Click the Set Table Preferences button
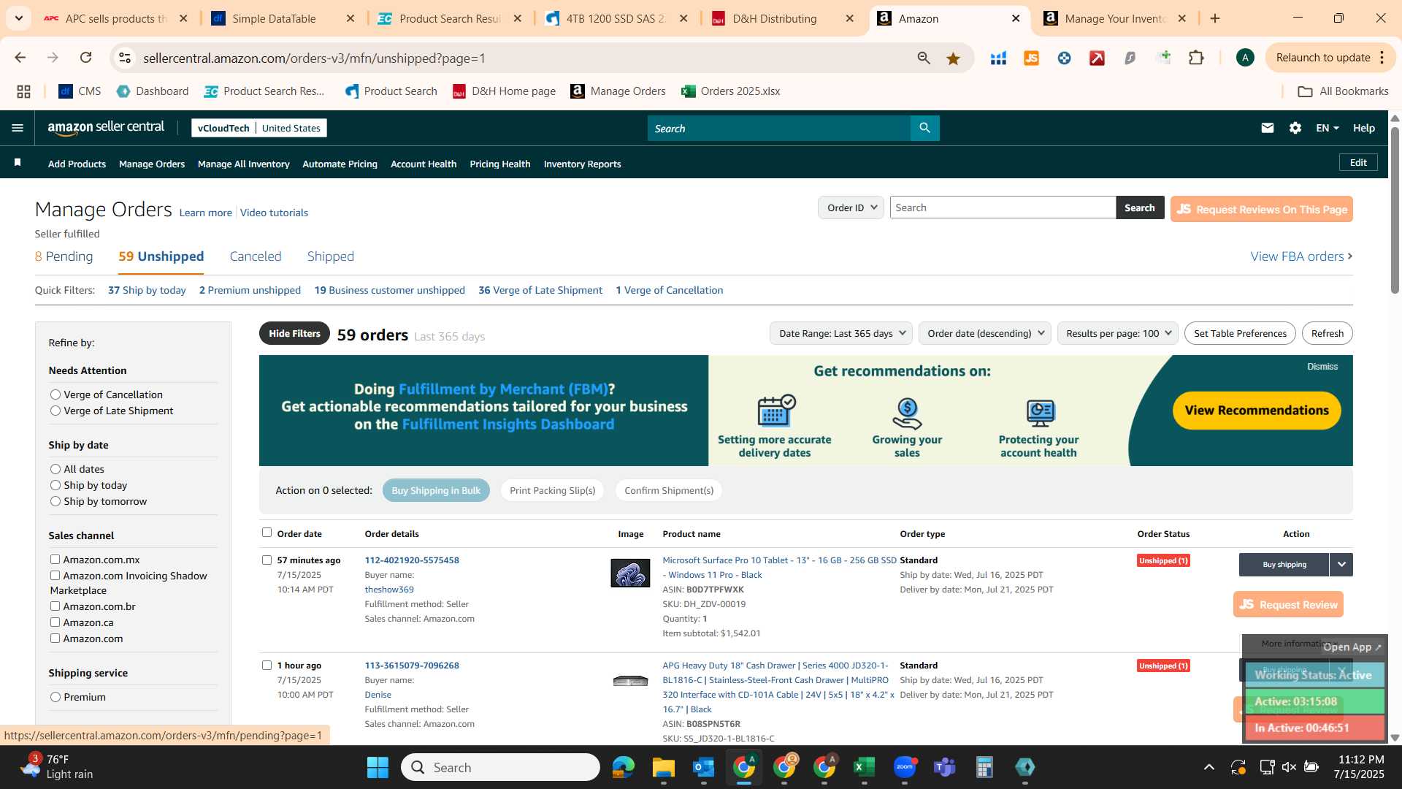1402x789 pixels. [x=1240, y=333]
